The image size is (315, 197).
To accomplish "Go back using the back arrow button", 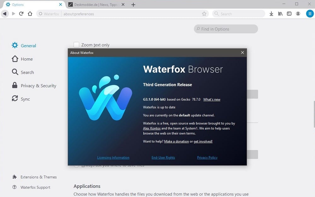I will coord(5,14).
